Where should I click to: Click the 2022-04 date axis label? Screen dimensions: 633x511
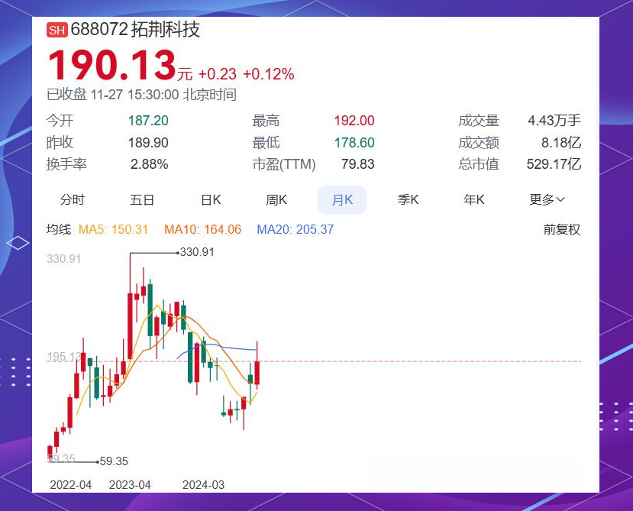pyautogui.click(x=71, y=485)
